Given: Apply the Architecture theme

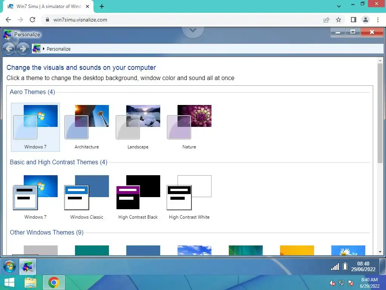Looking at the screenshot, I should point(87,127).
